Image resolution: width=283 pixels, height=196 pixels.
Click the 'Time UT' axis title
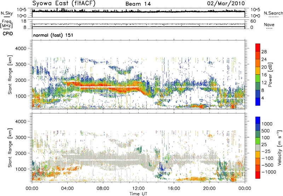[x=138, y=194]
